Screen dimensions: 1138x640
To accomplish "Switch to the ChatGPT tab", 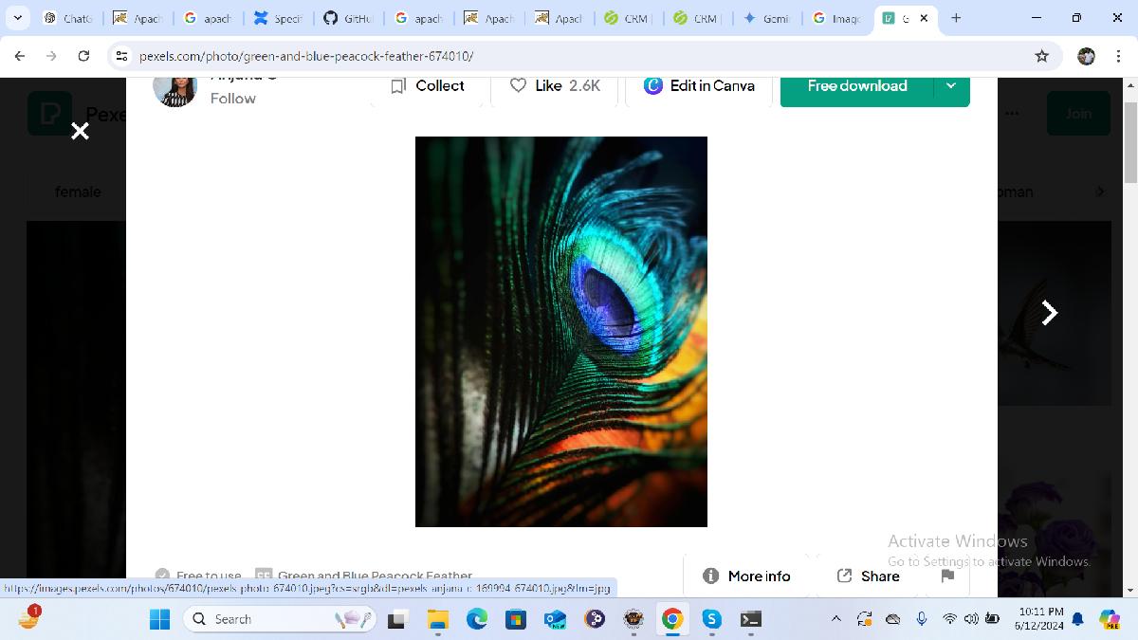I will pyautogui.click(x=67, y=18).
